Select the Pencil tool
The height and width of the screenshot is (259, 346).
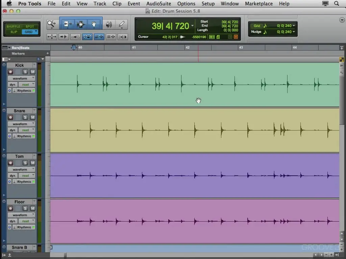[x=122, y=24]
